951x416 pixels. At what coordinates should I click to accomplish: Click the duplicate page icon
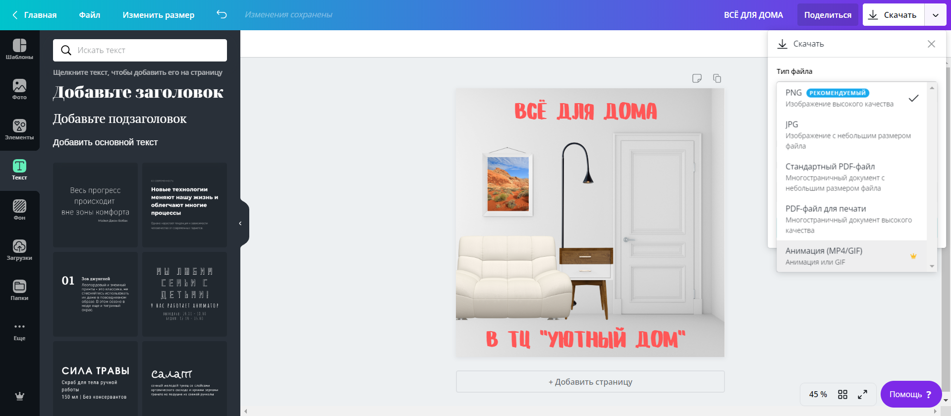coord(717,78)
